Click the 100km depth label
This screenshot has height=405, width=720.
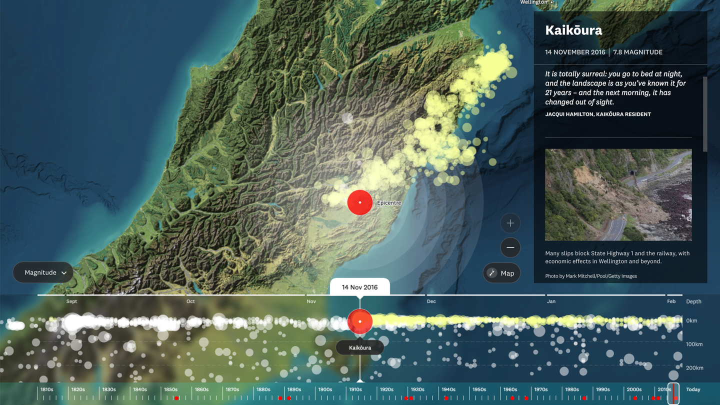(694, 344)
